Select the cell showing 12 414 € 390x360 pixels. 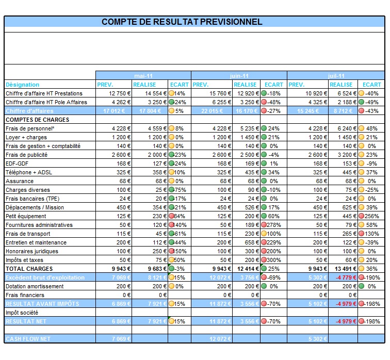[x=246, y=269]
